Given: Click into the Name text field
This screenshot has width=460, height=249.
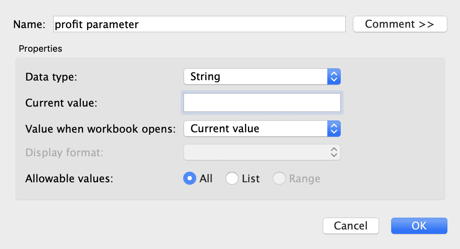Looking at the screenshot, I should point(199,24).
